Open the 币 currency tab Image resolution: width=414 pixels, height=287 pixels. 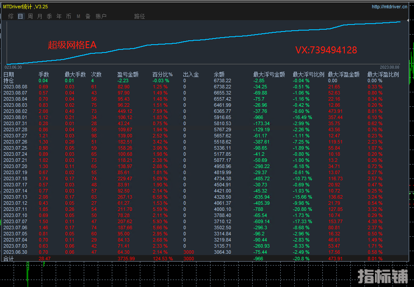[x=68, y=16]
